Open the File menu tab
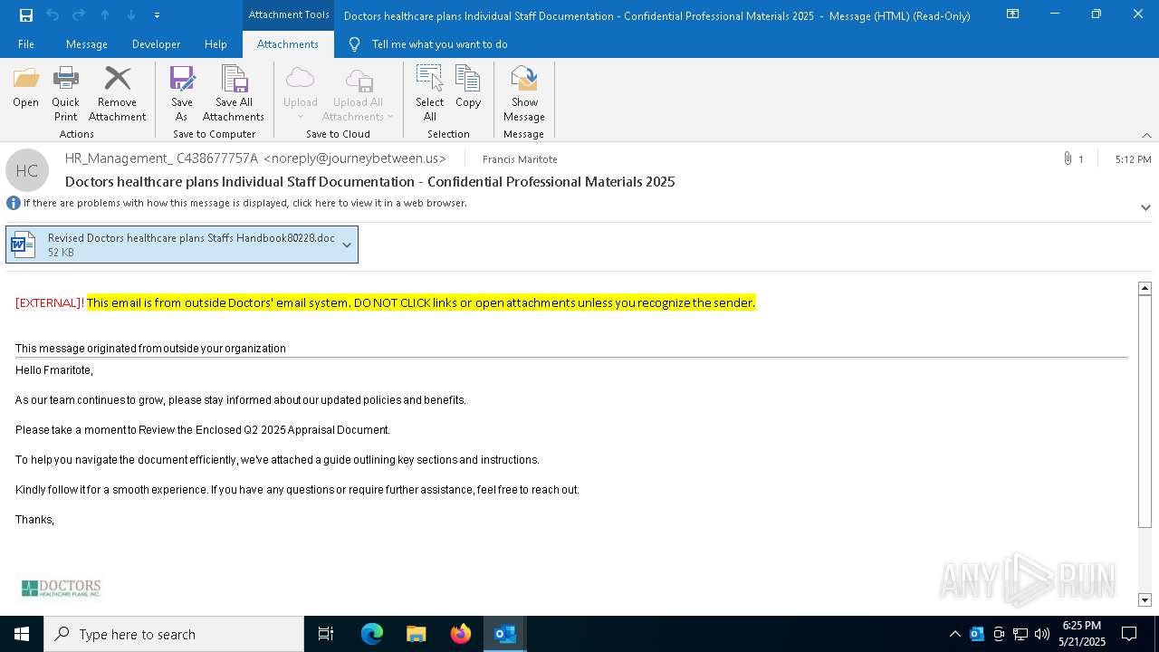1159x652 pixels. (x=26, y=44)
